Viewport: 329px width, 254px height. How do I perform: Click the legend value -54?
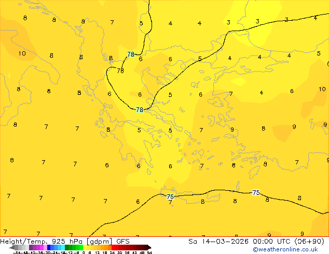click(x=17, y=252)
